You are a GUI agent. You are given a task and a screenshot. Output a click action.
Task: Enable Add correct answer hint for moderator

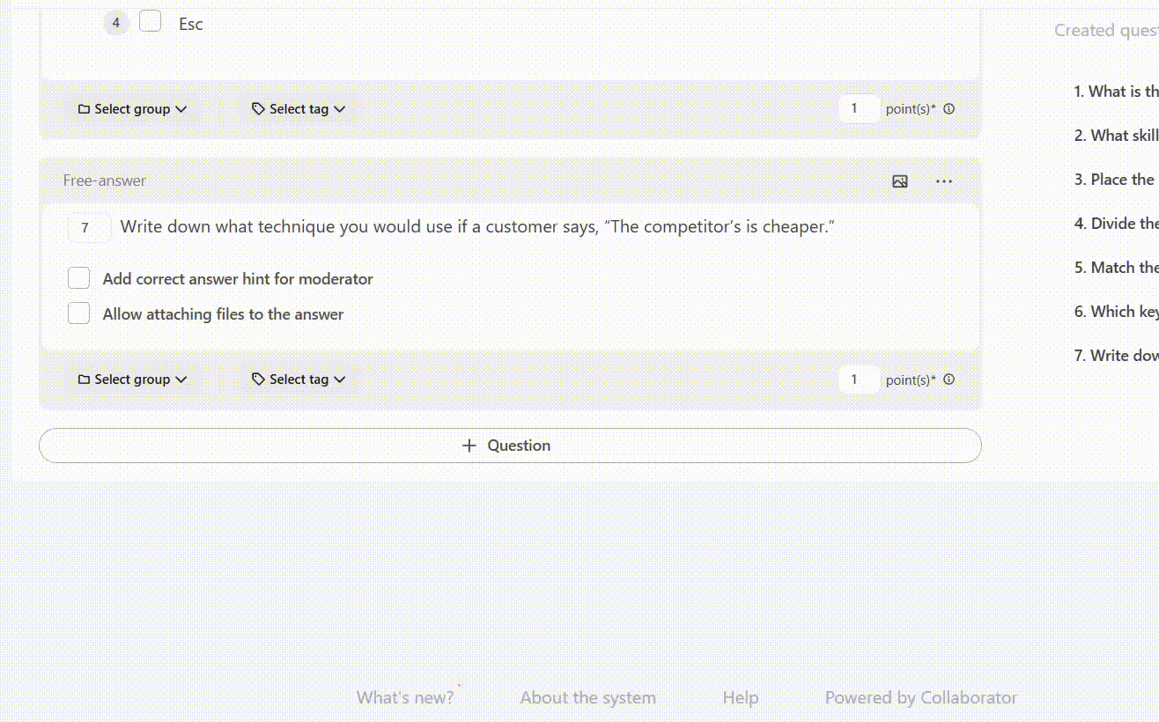79,279
